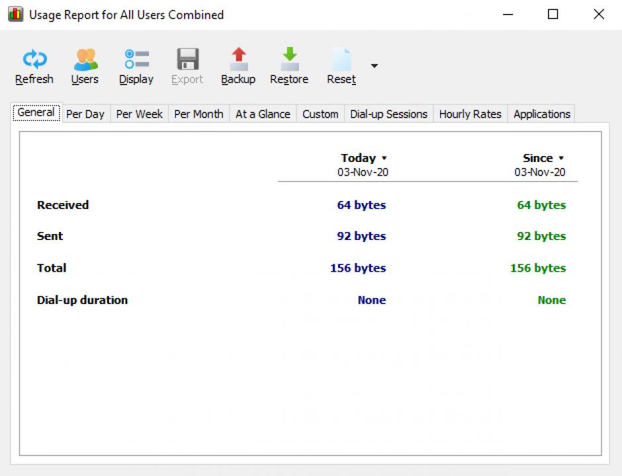Click the Received row label
This screenshot has width=622, height=476.
coord(63,205)
